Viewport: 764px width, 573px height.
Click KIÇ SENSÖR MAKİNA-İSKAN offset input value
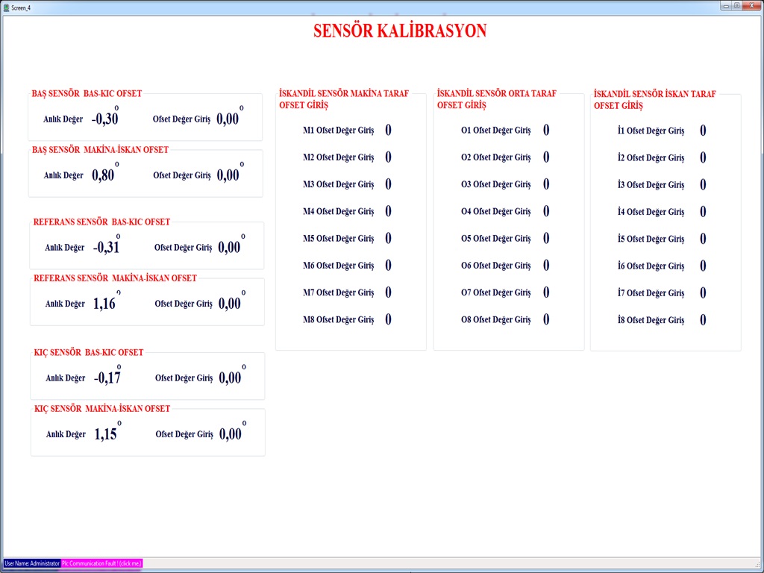click(230, 434)
